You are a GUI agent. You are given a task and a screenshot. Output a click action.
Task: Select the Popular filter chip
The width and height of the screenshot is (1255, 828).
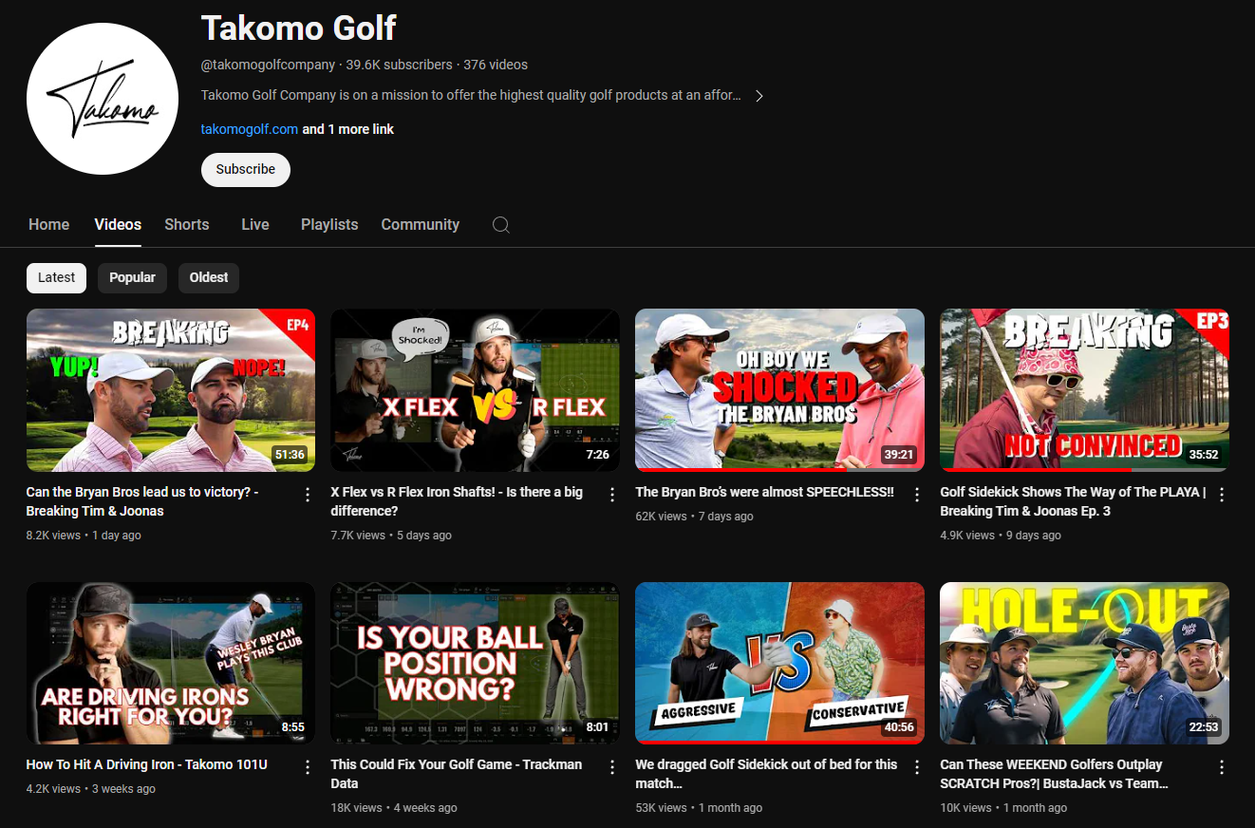tap(132, 277)
